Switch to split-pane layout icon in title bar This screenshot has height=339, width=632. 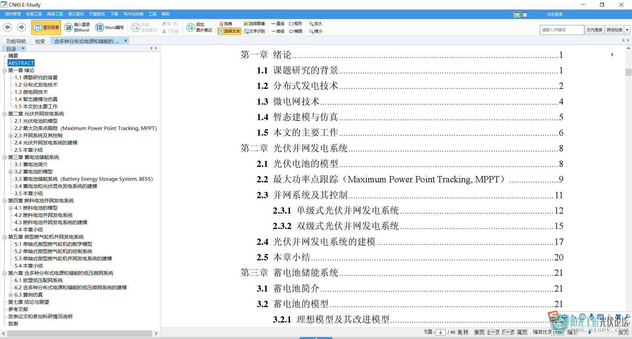pyautogui.click(x=525, y=14)
